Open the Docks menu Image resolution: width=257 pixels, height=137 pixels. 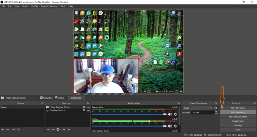pos(25,6)
